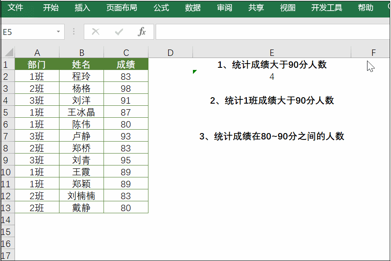Click the 统计1班成绩大于90分人数 heading cell
Screen dimensions: 391x261
click(272, 100)
